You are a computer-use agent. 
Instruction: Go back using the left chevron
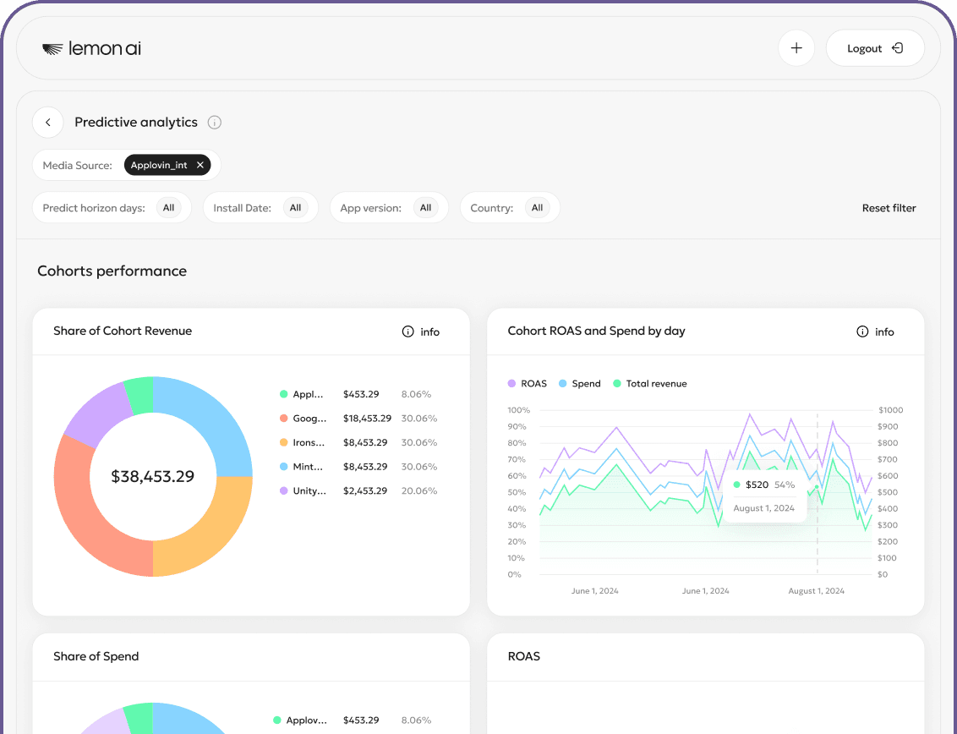click(48, 123)
